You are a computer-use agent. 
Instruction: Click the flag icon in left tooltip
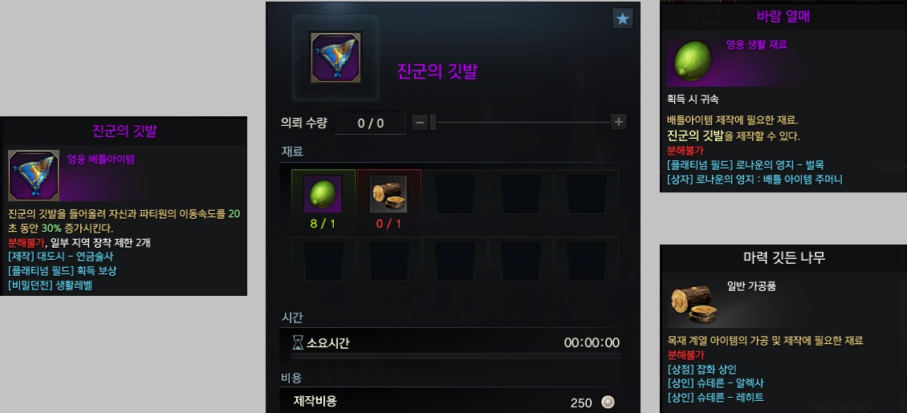pos(34,176)
